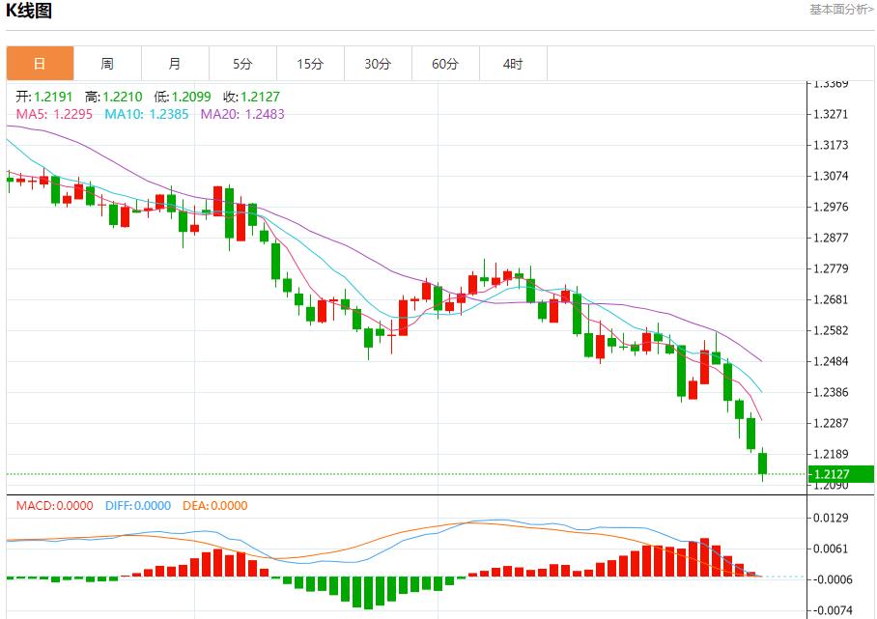Screen dimensions: 877x619
Task: Click the DEA:0.0000 indicator label
Action: pyautogui.click(x=215, y=505)
